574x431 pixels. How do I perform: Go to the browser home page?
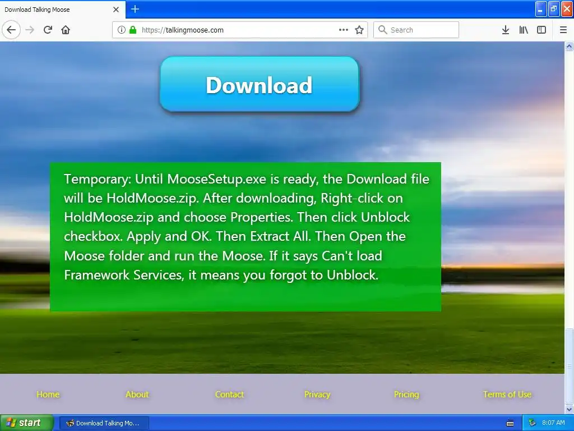pos(66,30)
